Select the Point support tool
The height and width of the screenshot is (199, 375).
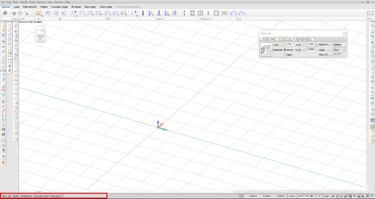click(x=143, y=13)
